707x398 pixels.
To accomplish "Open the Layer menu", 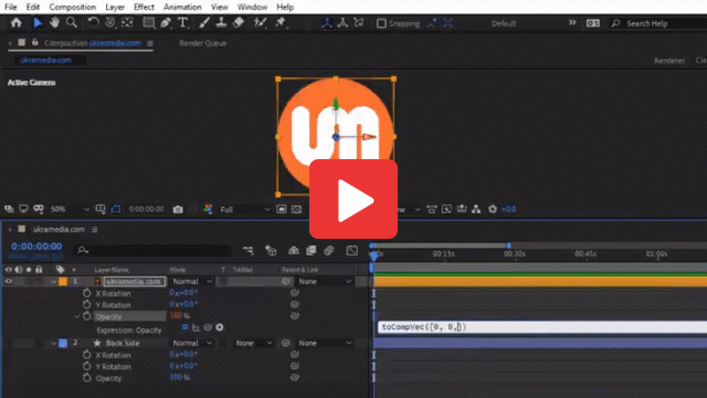I will coord(115,7).
